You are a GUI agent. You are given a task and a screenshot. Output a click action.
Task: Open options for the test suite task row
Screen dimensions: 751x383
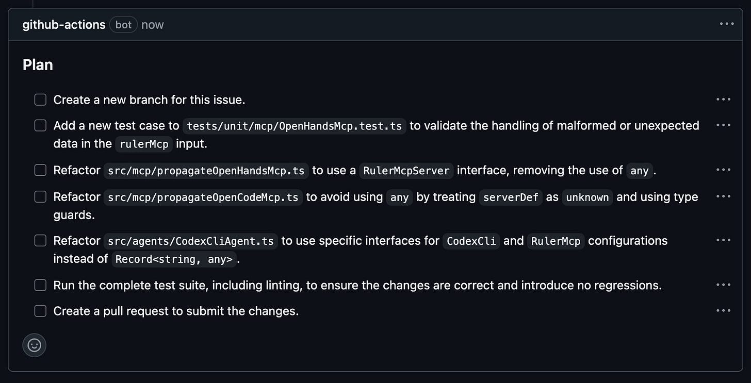click(724, 285)
